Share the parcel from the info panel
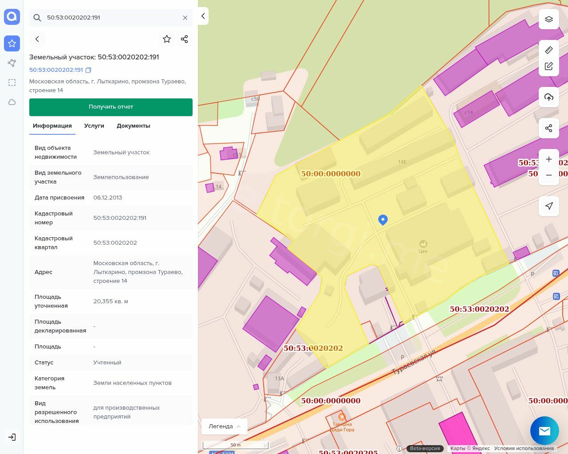Viewport: 568px width, 454px height. (x=185, y=39)
